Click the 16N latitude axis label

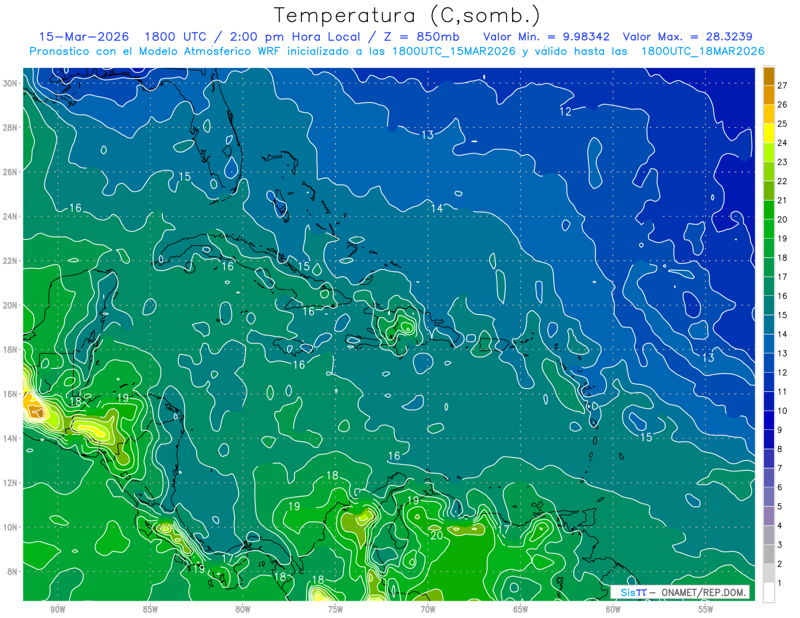click(x=11, y=394)
